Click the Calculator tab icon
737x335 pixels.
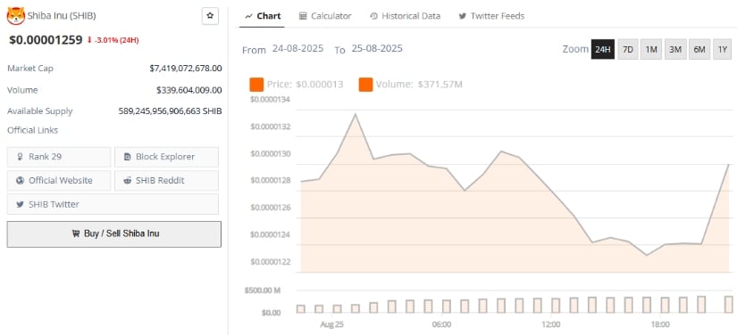(x=303, y=16)
